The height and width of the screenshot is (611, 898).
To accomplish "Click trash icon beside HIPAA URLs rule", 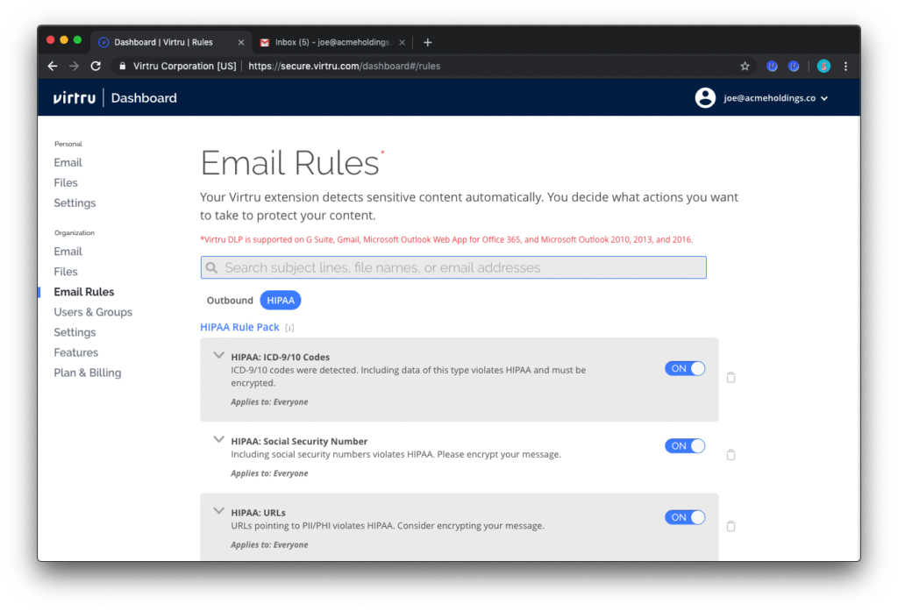I will pyautogui.click(x=731, y=526).
